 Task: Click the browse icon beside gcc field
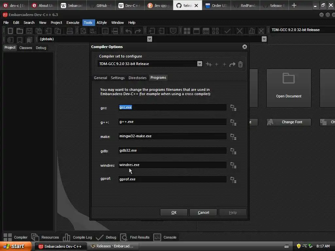(233, 108)
